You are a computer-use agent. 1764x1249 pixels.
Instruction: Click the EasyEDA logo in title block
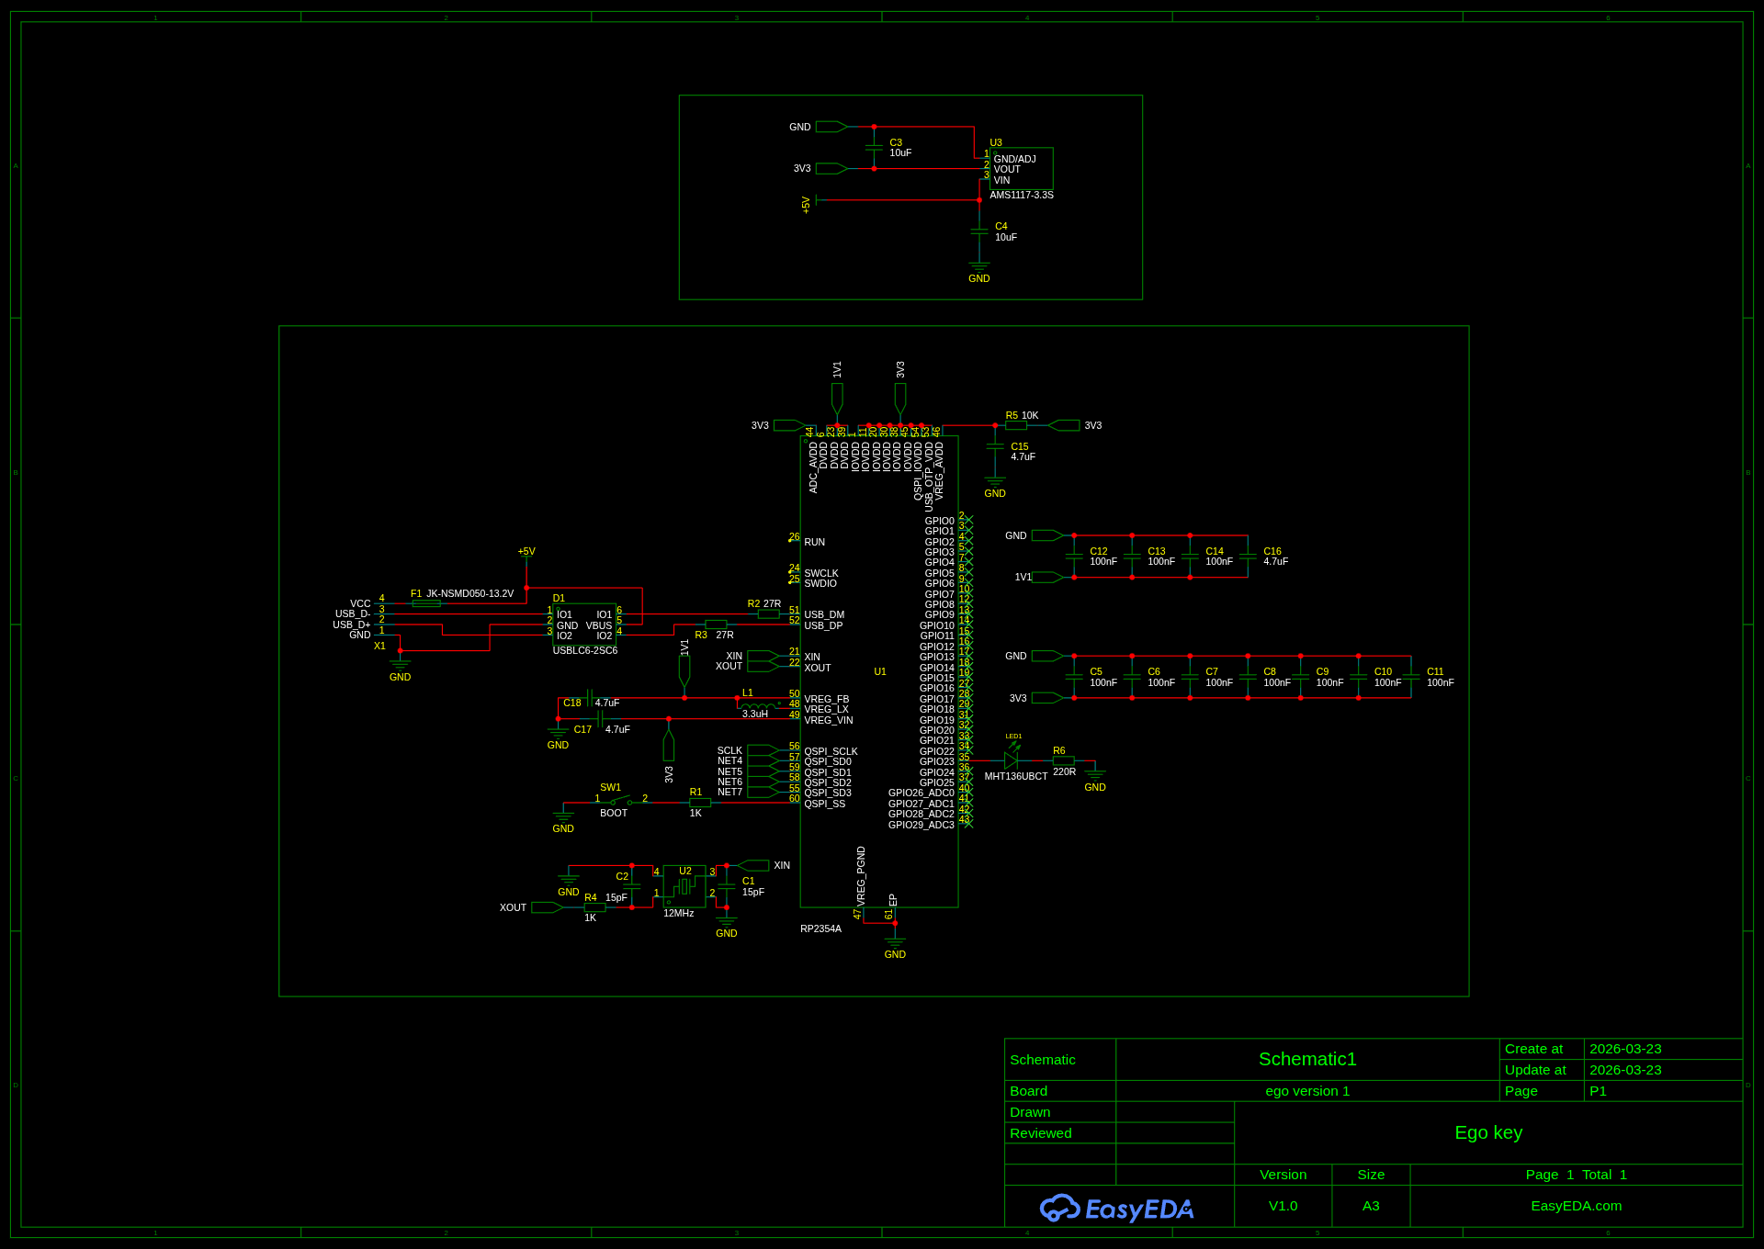[1117, 1208]
